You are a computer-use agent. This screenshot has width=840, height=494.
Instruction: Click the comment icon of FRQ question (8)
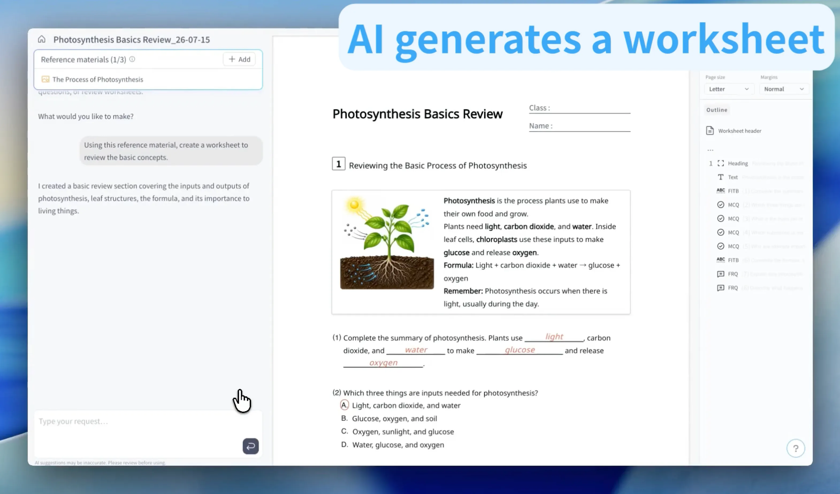coord(721,288)
